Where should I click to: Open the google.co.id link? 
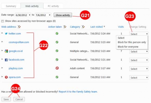[16, 51]
